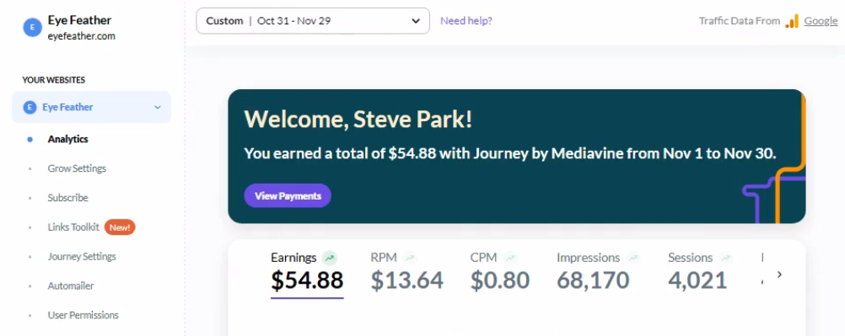Open the Google traffic data link

[x=821, y=21]
